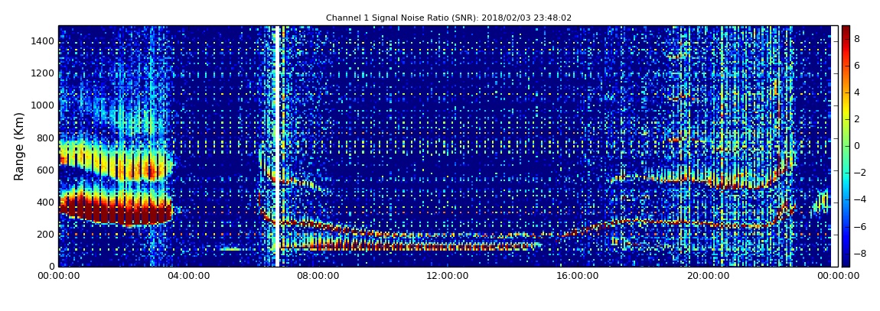Viewport: 880px width, 311px height.
Task: Click the dark red top of the colorbar
Action: 846,29
